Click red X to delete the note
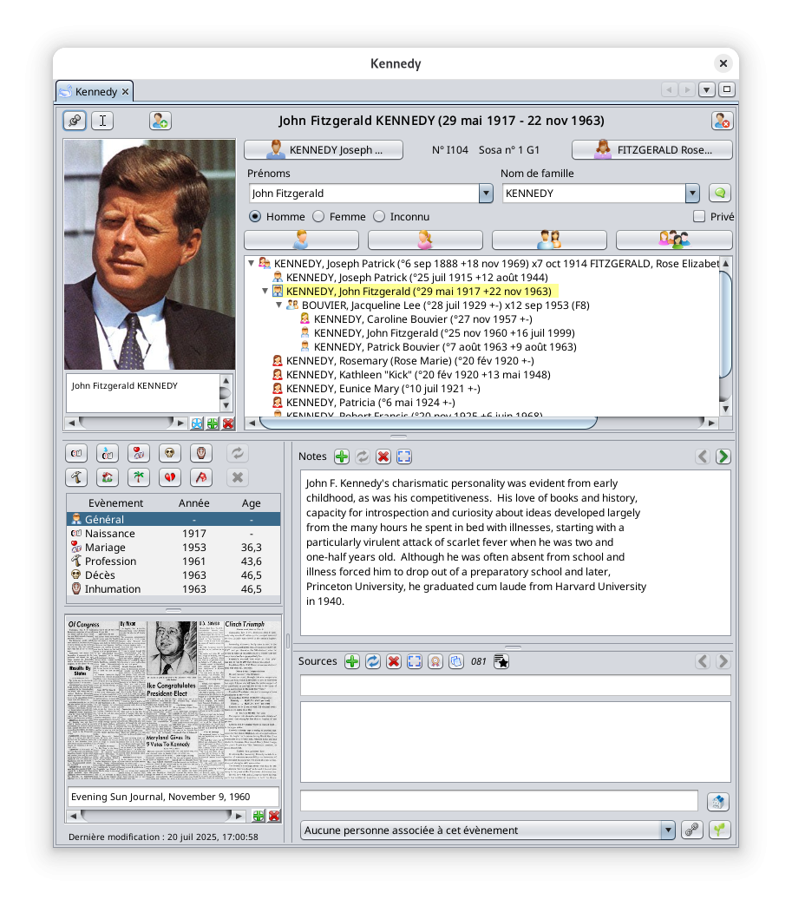Screen dimensions: 792x906 click(x=383, y=457)
